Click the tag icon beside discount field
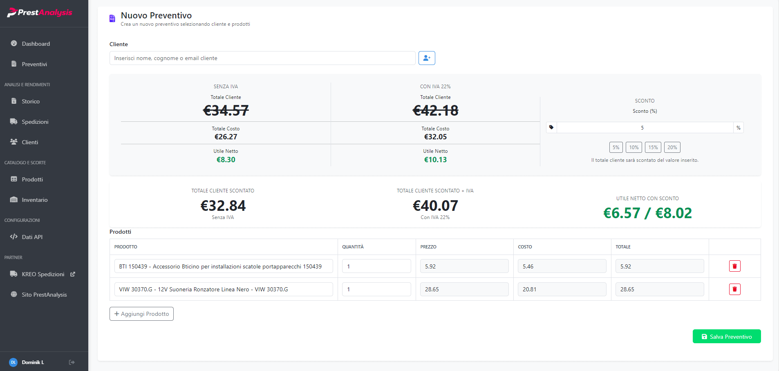The image size is (779, 371). (x=551, y=127)
